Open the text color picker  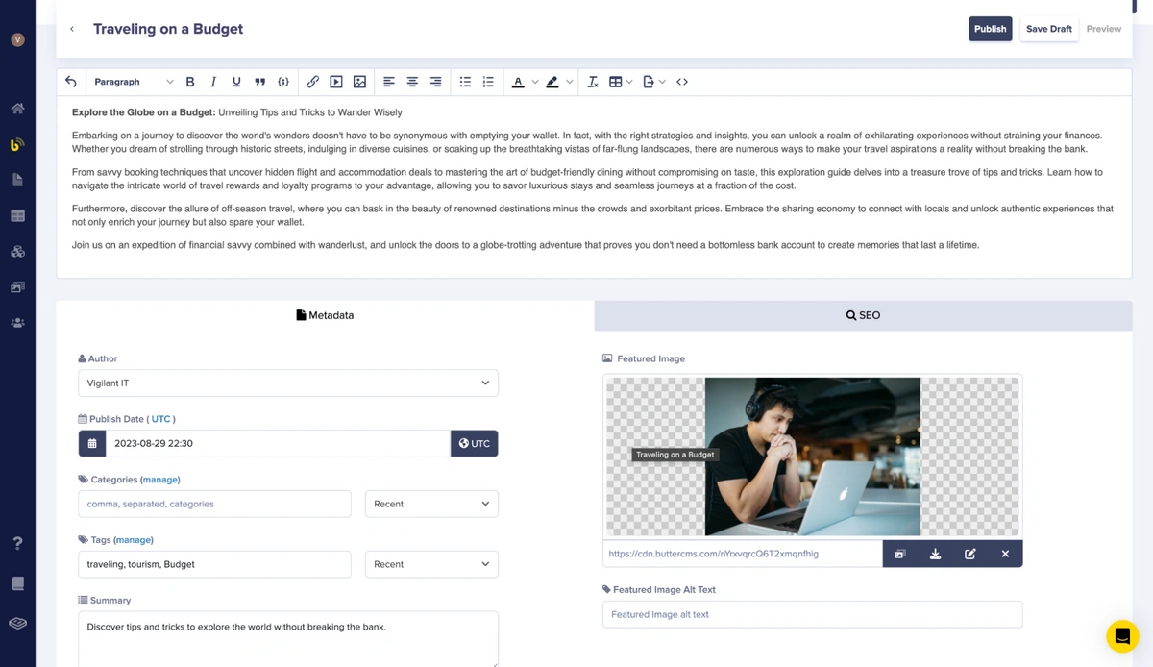pos(519,82)
